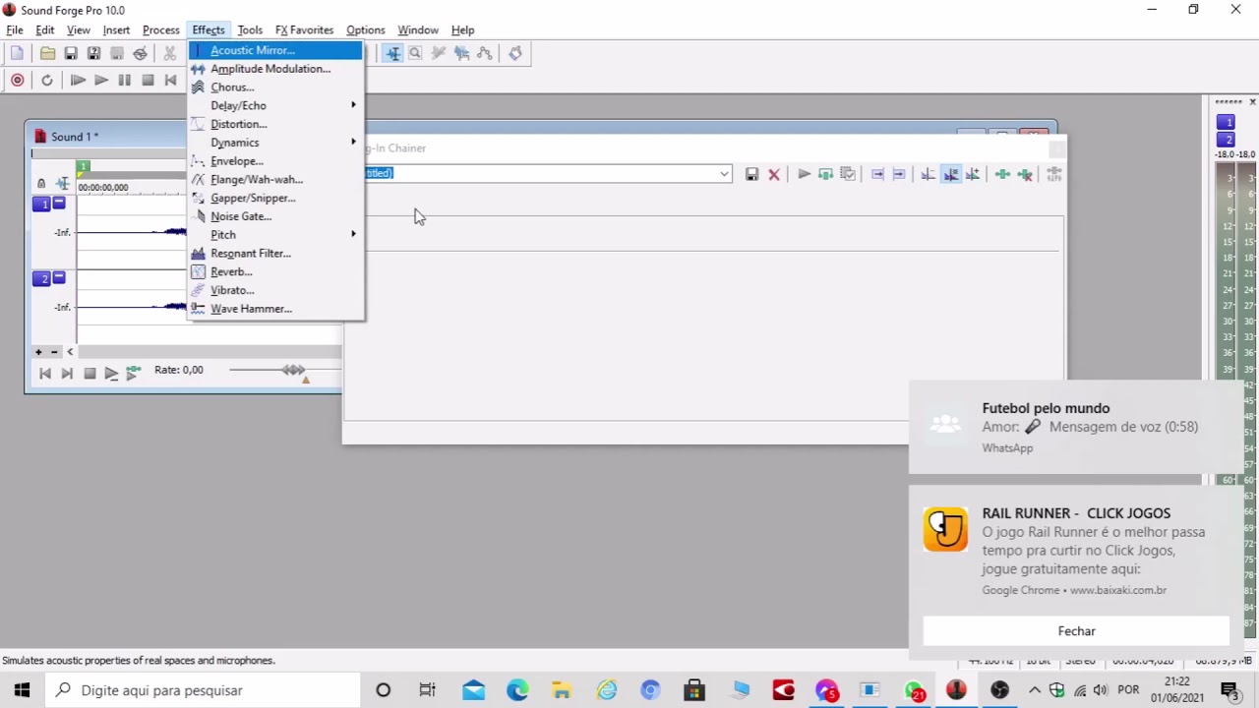Open WhatsApp notification Futebol pelo mundo
The width and height of the screenshot is (1259, 708).
(1076, 427)
